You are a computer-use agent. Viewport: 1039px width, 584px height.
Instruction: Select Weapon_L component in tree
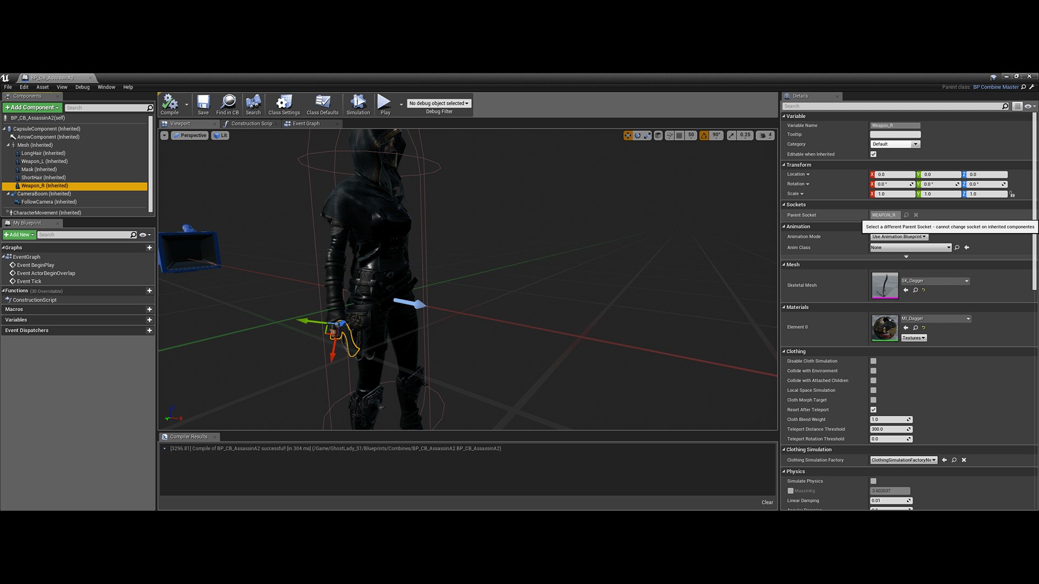(x=44, y=161)
